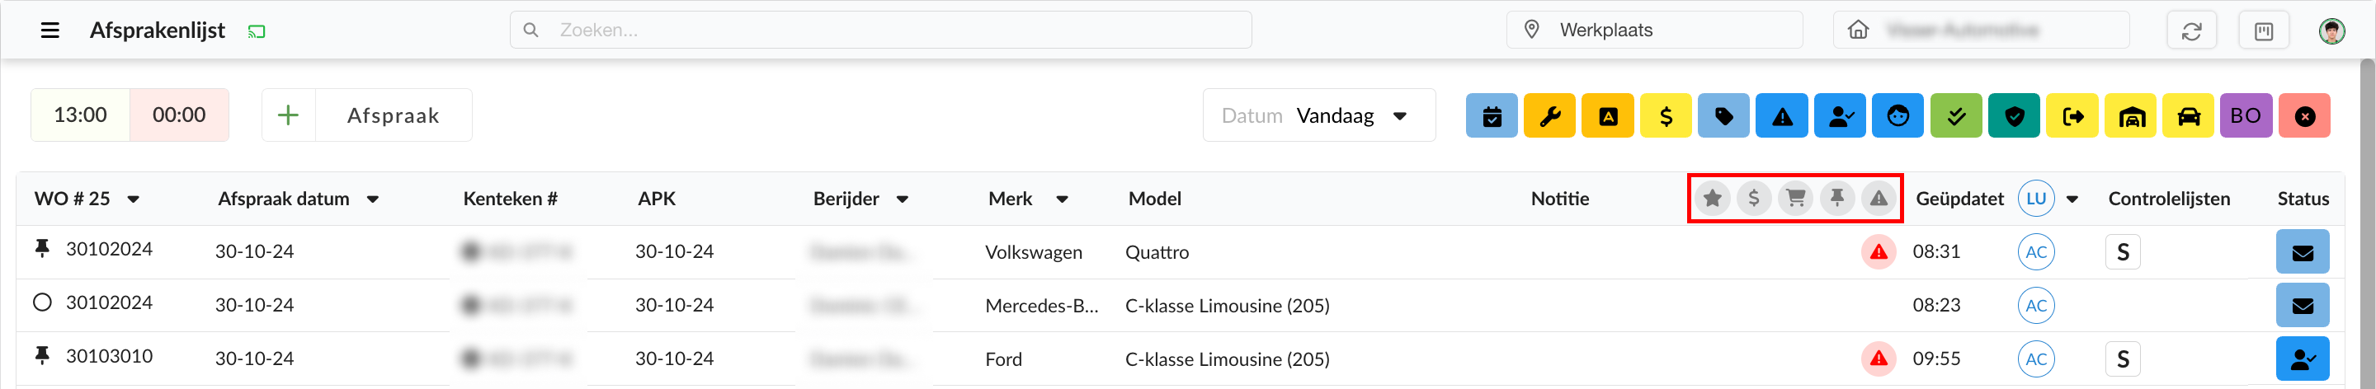Click the blue calendar-check filter icon
Screen dimensions: 2376x389
coord(1492,116)
